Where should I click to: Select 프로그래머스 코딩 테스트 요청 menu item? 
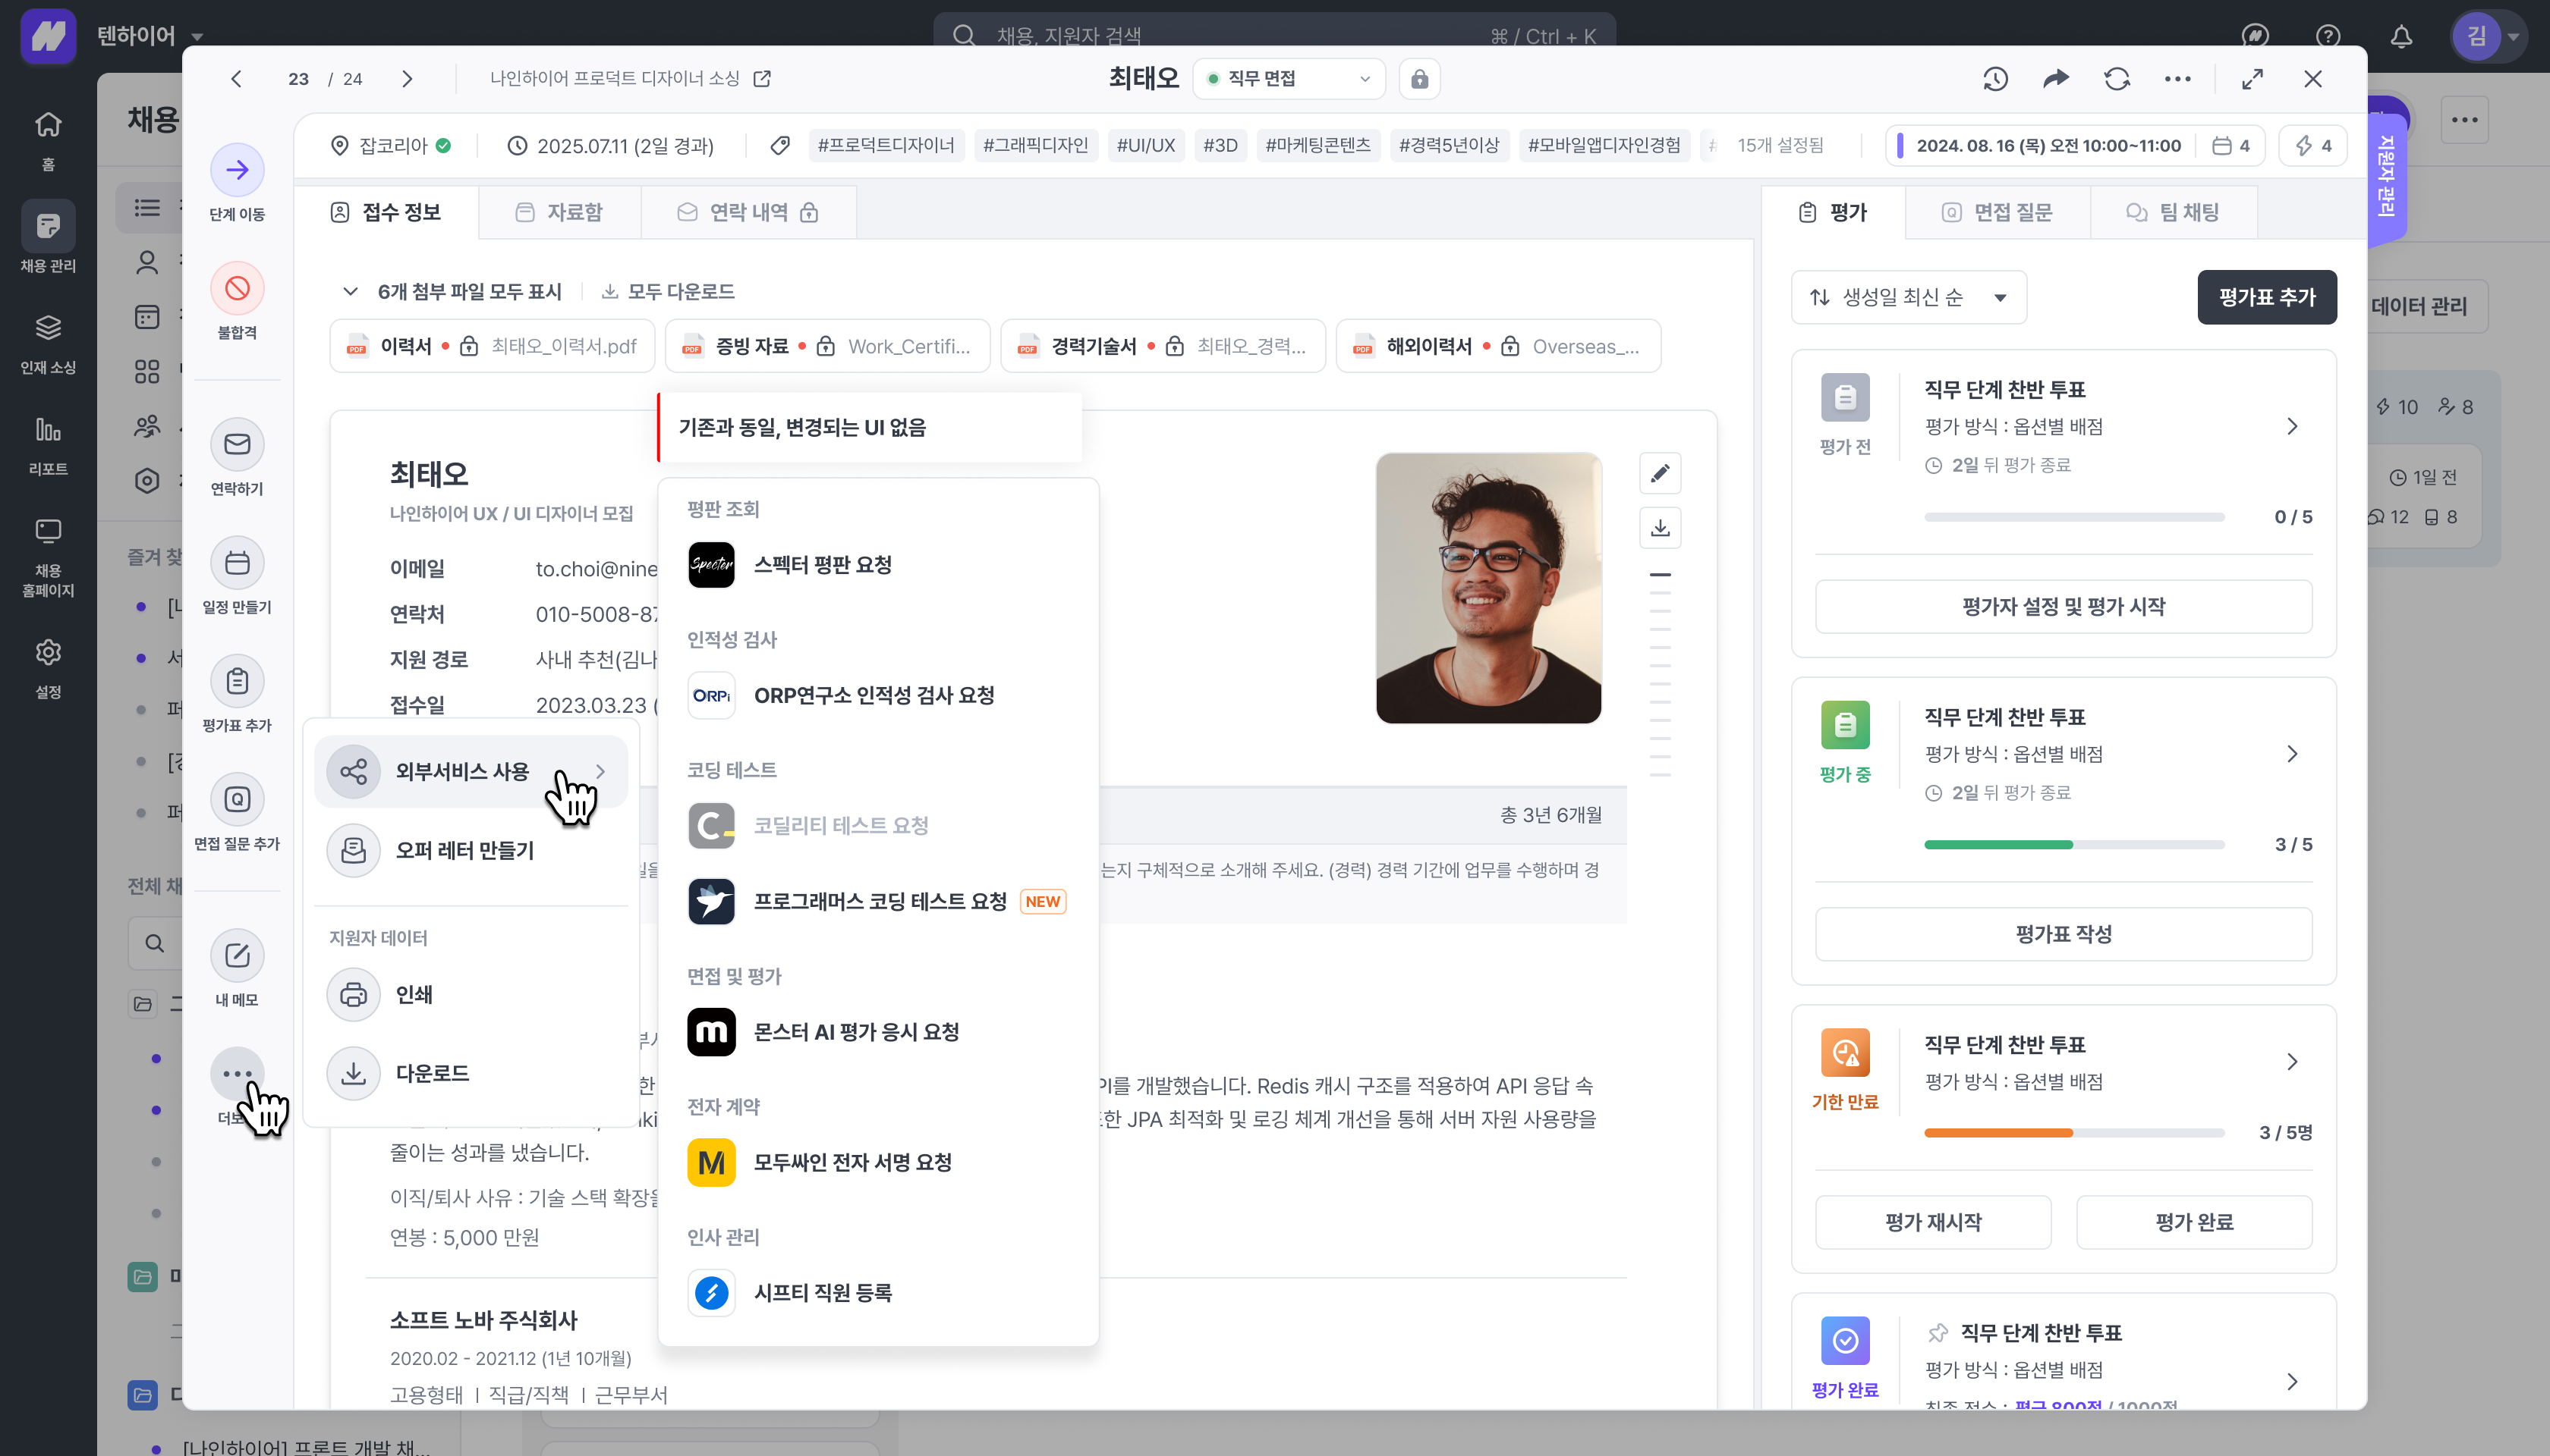click(x=879, y=901)
